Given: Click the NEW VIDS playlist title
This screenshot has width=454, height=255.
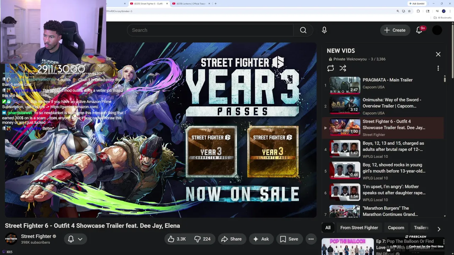Looking at the screenshot, I should click(341, 51).
